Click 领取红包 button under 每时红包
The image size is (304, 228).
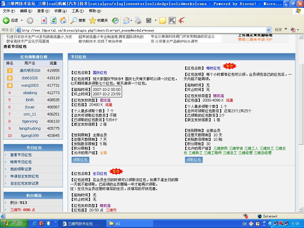194,160
